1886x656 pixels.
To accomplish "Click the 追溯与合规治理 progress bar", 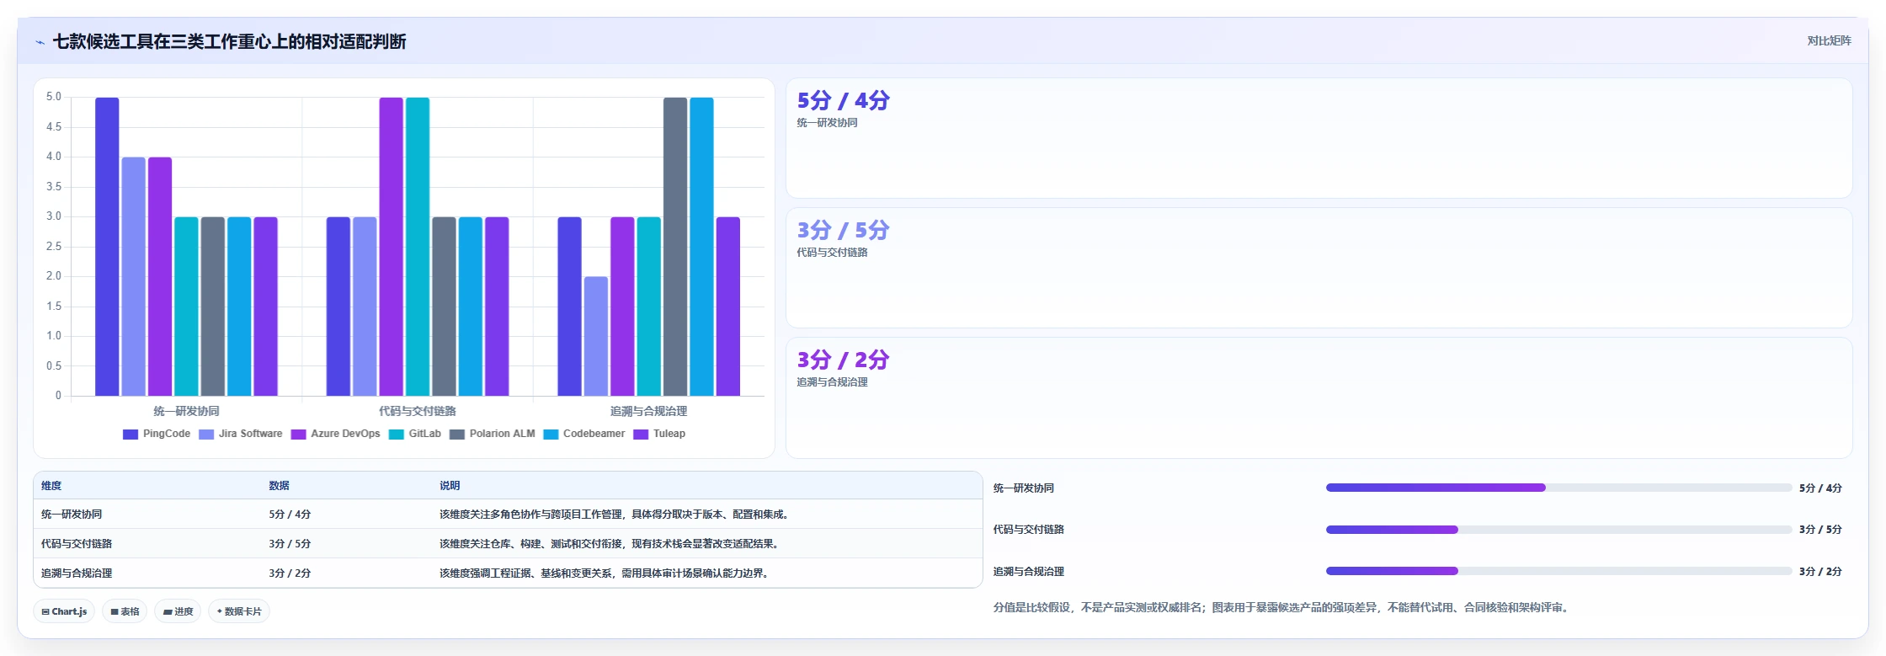I will (1558, 571).
